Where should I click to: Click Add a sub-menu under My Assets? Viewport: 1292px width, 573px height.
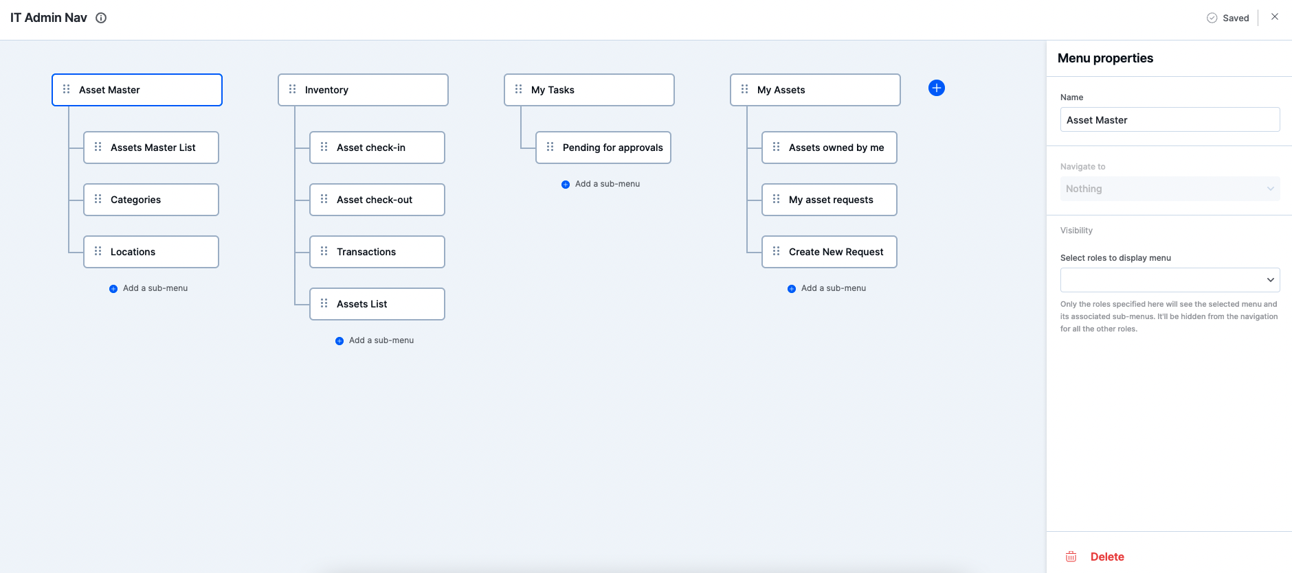click(834, 288)
